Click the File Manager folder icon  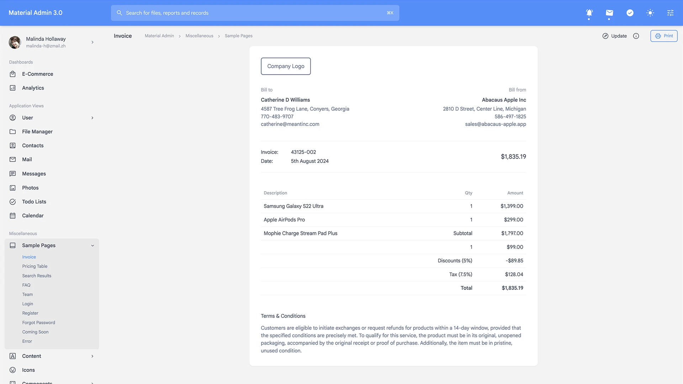click(12, 132)
